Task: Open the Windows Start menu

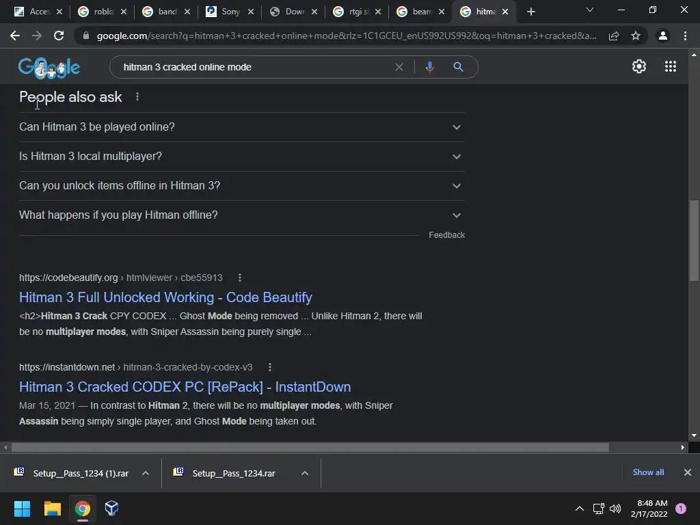Action: 22,509
